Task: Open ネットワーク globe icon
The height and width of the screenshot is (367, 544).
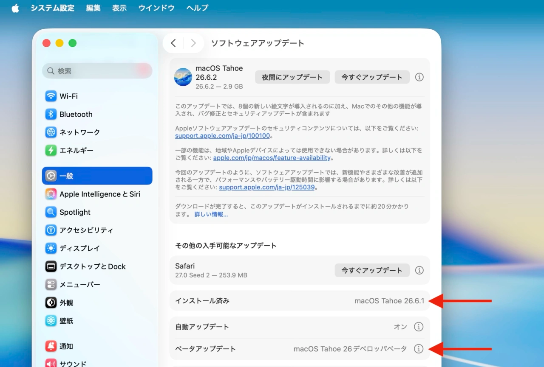Action: 51,132
